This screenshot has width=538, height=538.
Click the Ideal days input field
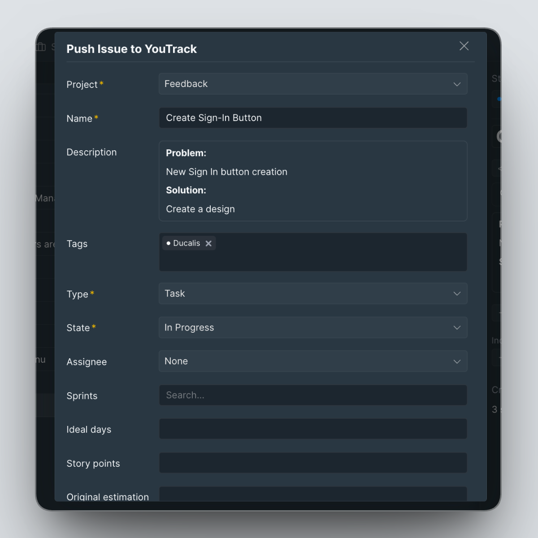(x=312, y=429)
